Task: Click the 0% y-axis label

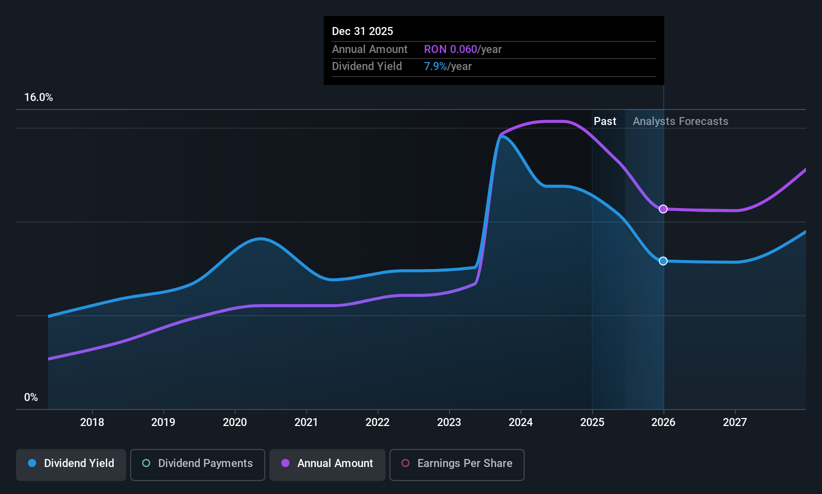Action: tap(31, 397)
